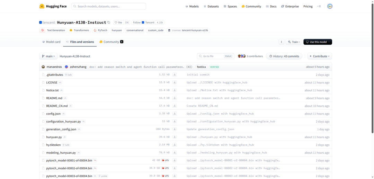Download the .gitattributes file
The height and width of the screenshot is (179, 374).
tap(175, 74)
